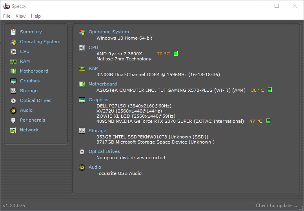Click RAM heading link in main panel
This screenshot has height=211, width=304.
click(93, 68)
